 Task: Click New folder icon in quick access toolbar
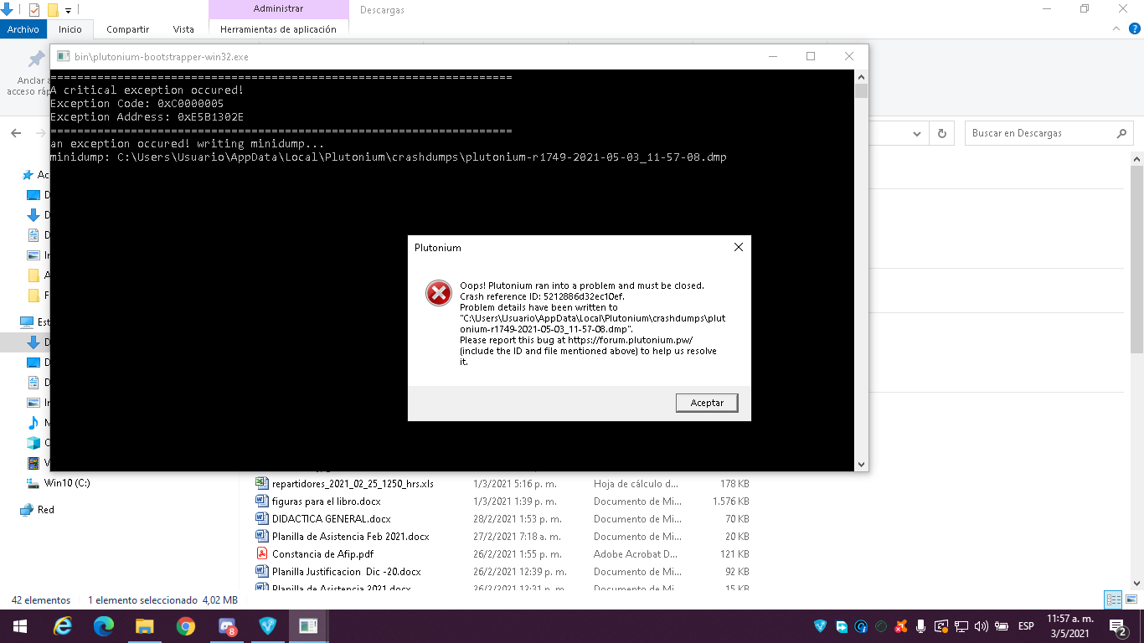point(53,10)
